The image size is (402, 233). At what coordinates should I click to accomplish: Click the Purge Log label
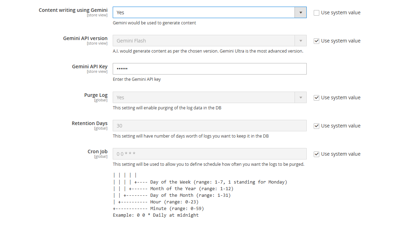96,95
